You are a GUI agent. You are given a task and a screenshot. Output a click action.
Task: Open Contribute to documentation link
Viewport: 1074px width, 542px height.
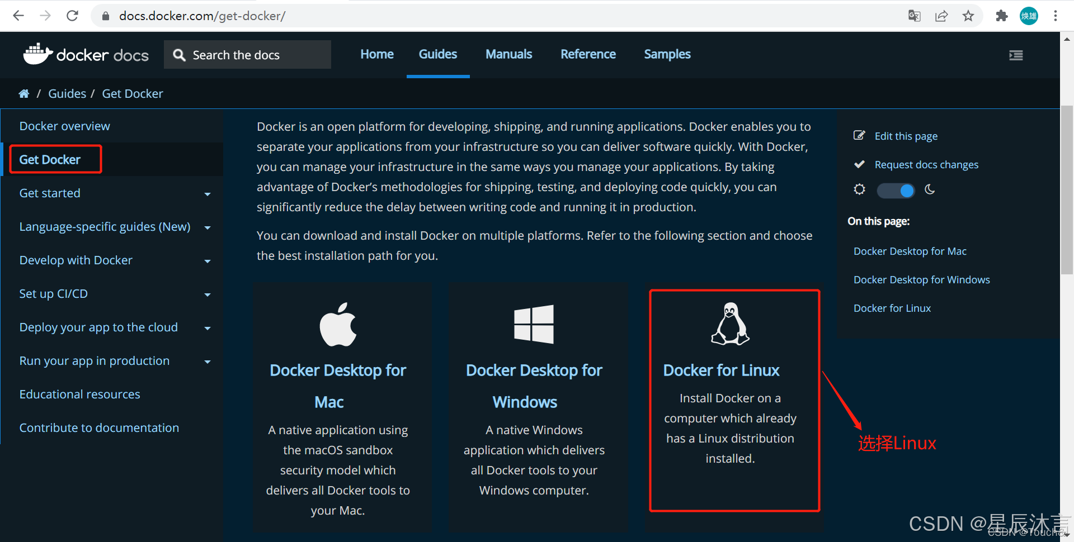pyautogui.click(x=99, y=427)
